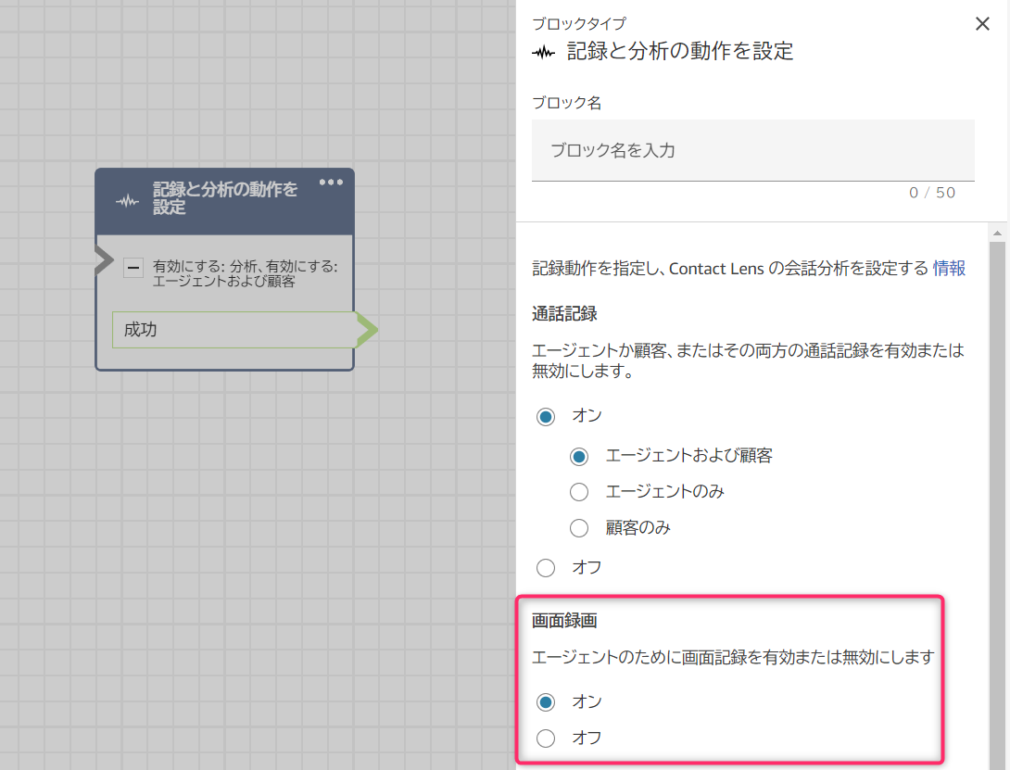Select エージェントのみ recording option

[579, 492]
